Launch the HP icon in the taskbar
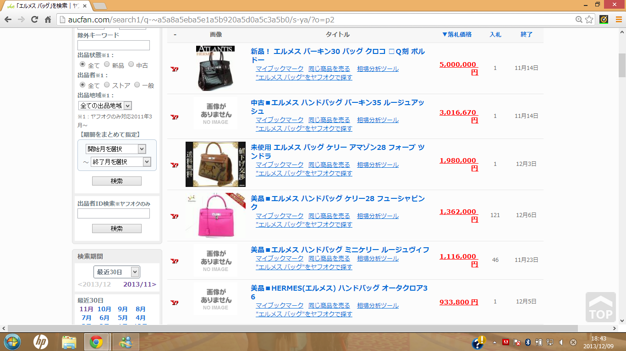The image size is (626, 351). [41, 342]
